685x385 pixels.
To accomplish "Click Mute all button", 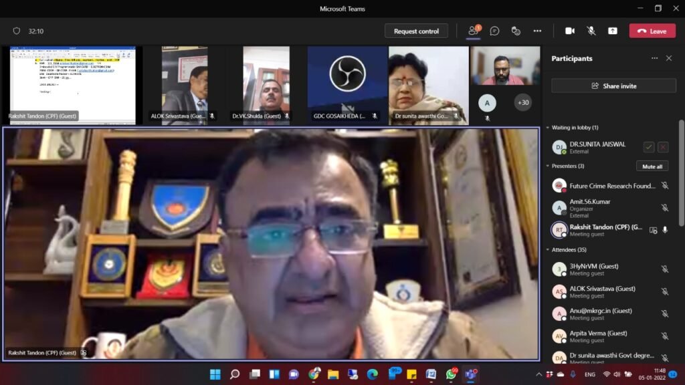I will click(x=652, y=166).
